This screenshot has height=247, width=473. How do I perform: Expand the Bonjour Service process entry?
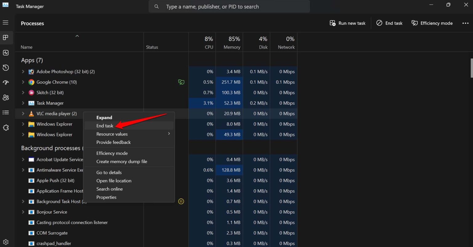[23, 212]
